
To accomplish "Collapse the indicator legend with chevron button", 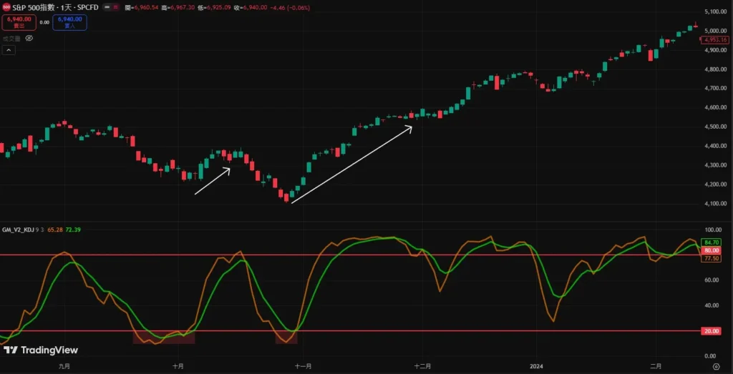I will pyautogui.click(x=9, y=50).
